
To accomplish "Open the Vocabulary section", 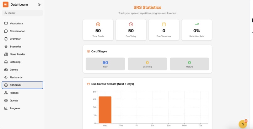I will [22, 23].
